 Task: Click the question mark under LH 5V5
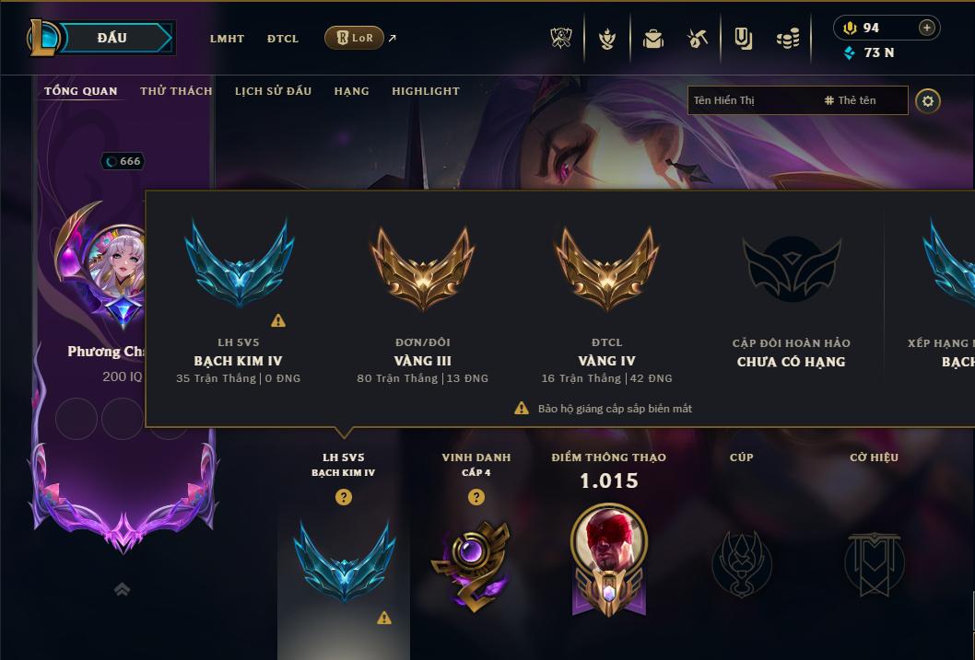tap(343, 497)
